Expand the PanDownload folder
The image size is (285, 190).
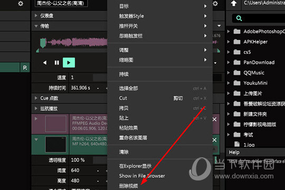pos(229,62)
